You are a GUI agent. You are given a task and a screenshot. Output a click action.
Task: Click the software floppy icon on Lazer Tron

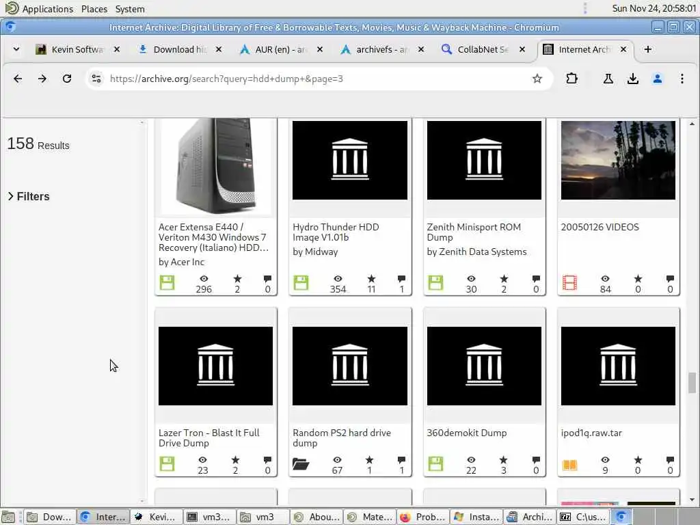pos(167,464)
